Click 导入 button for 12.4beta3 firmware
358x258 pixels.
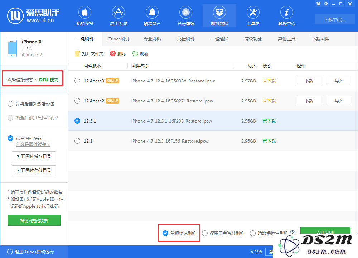pyautogui.click(x=339, y=81)
